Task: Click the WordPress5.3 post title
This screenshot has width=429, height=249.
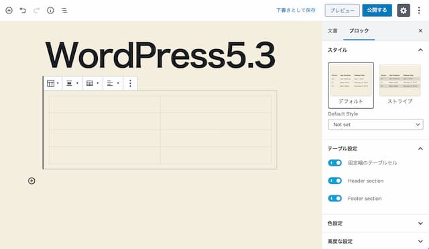Action: 160,55
